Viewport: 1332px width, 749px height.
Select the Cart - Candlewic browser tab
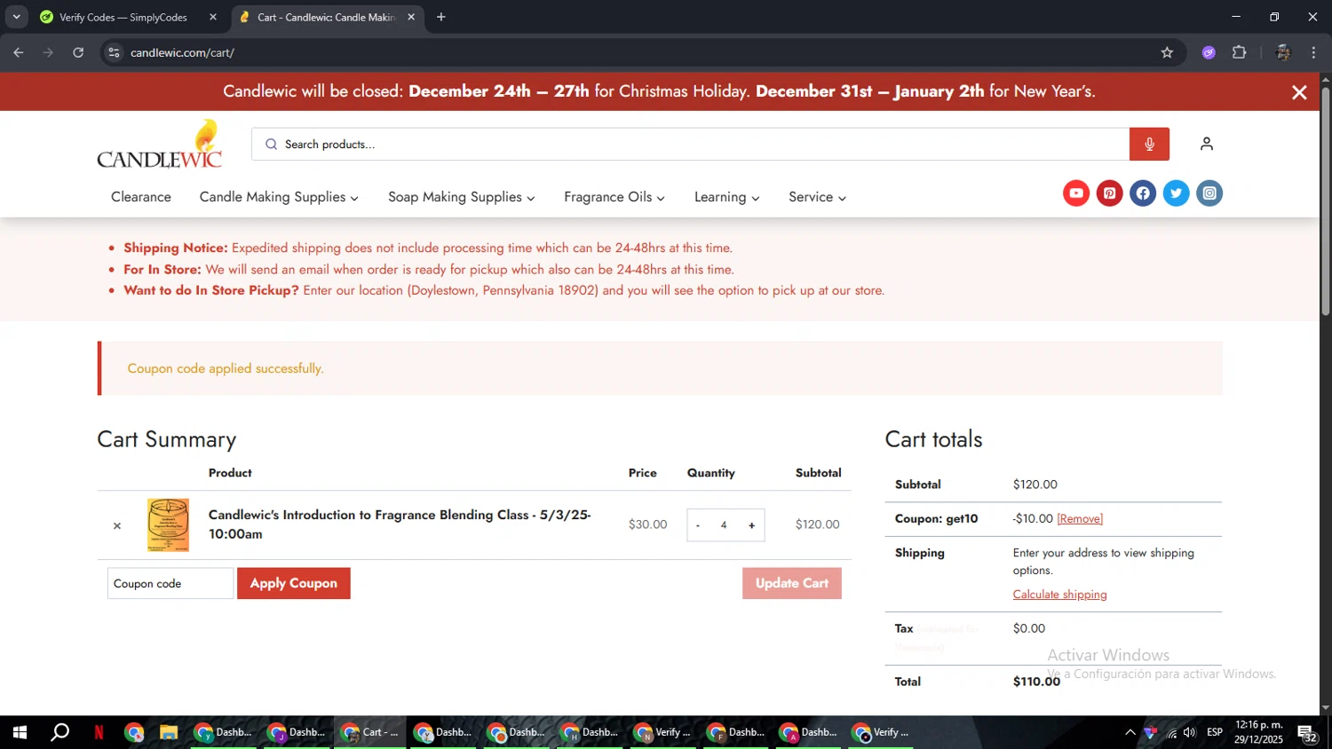pyautogui.click(x=320, y=17)
